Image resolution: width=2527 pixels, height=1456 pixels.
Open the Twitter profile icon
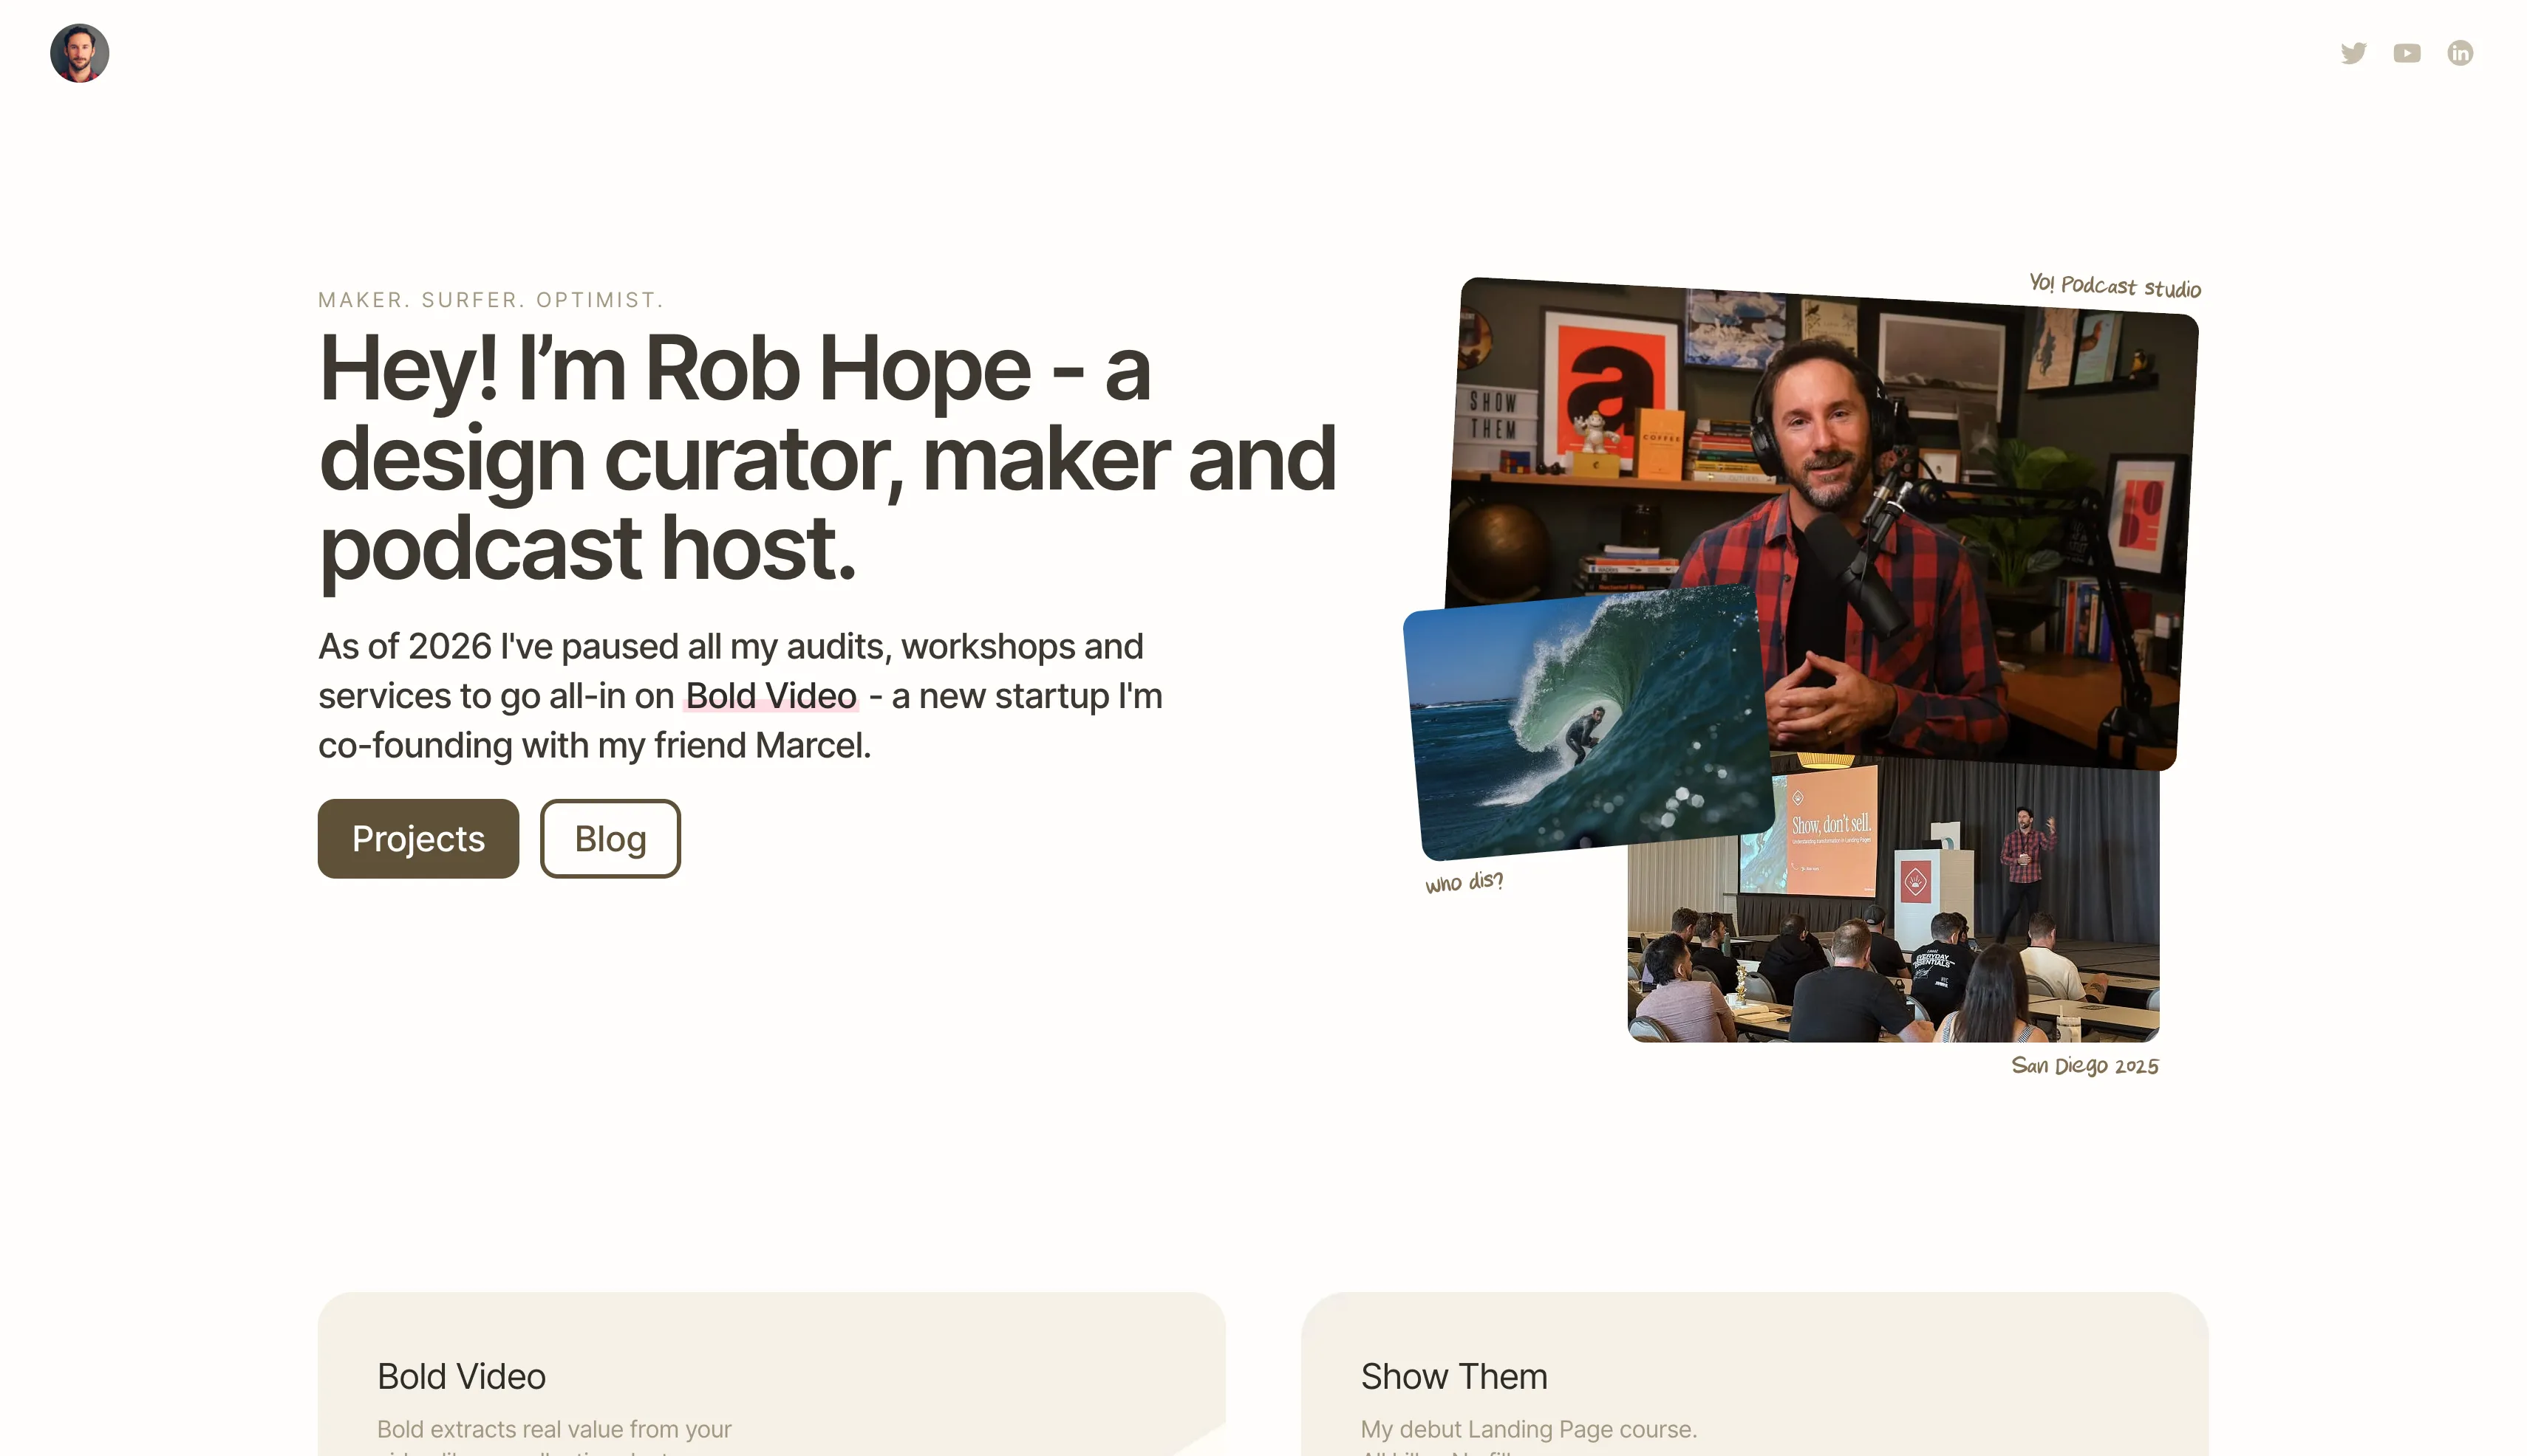tap(2353, 53)
